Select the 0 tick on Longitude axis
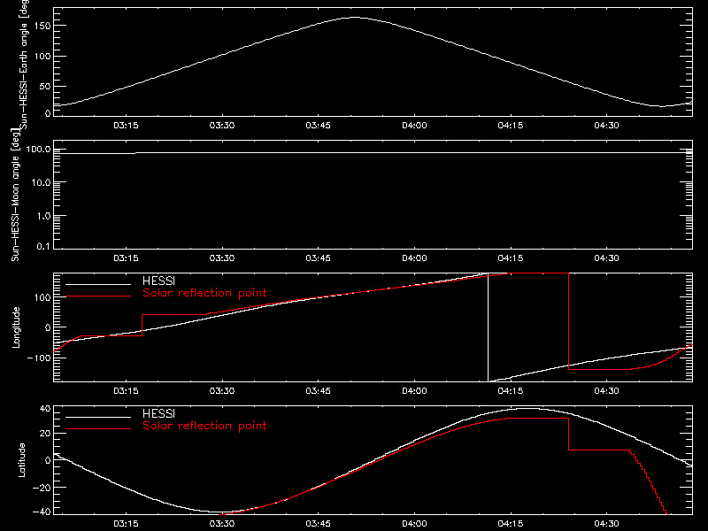This screenshot has height=531, width=708. pos(48,327)
